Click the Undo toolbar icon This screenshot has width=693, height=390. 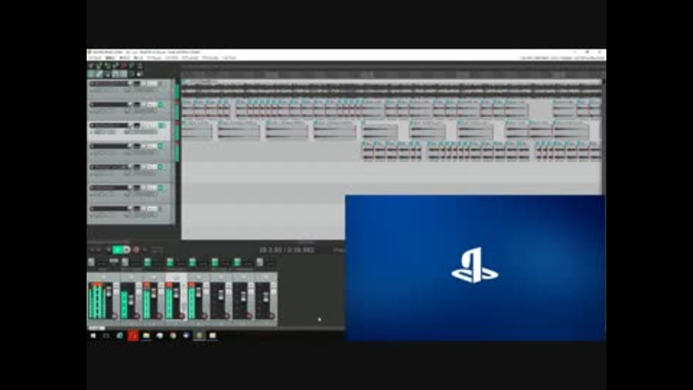[x=123, y=66]
